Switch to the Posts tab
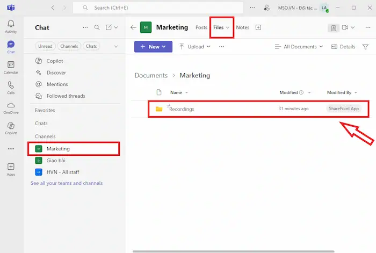 [x=201, y=27]
